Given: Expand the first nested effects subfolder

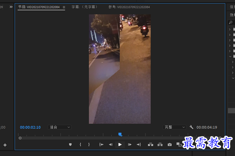Looking at the screenshot, I should [x=232, y=62].
